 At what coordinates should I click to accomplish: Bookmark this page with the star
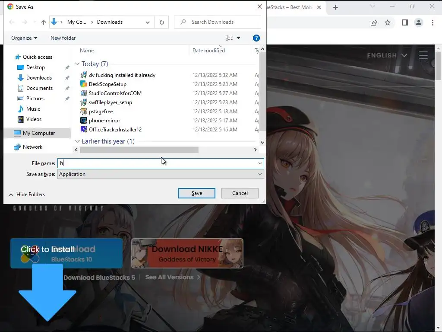(x=388, y=22)
